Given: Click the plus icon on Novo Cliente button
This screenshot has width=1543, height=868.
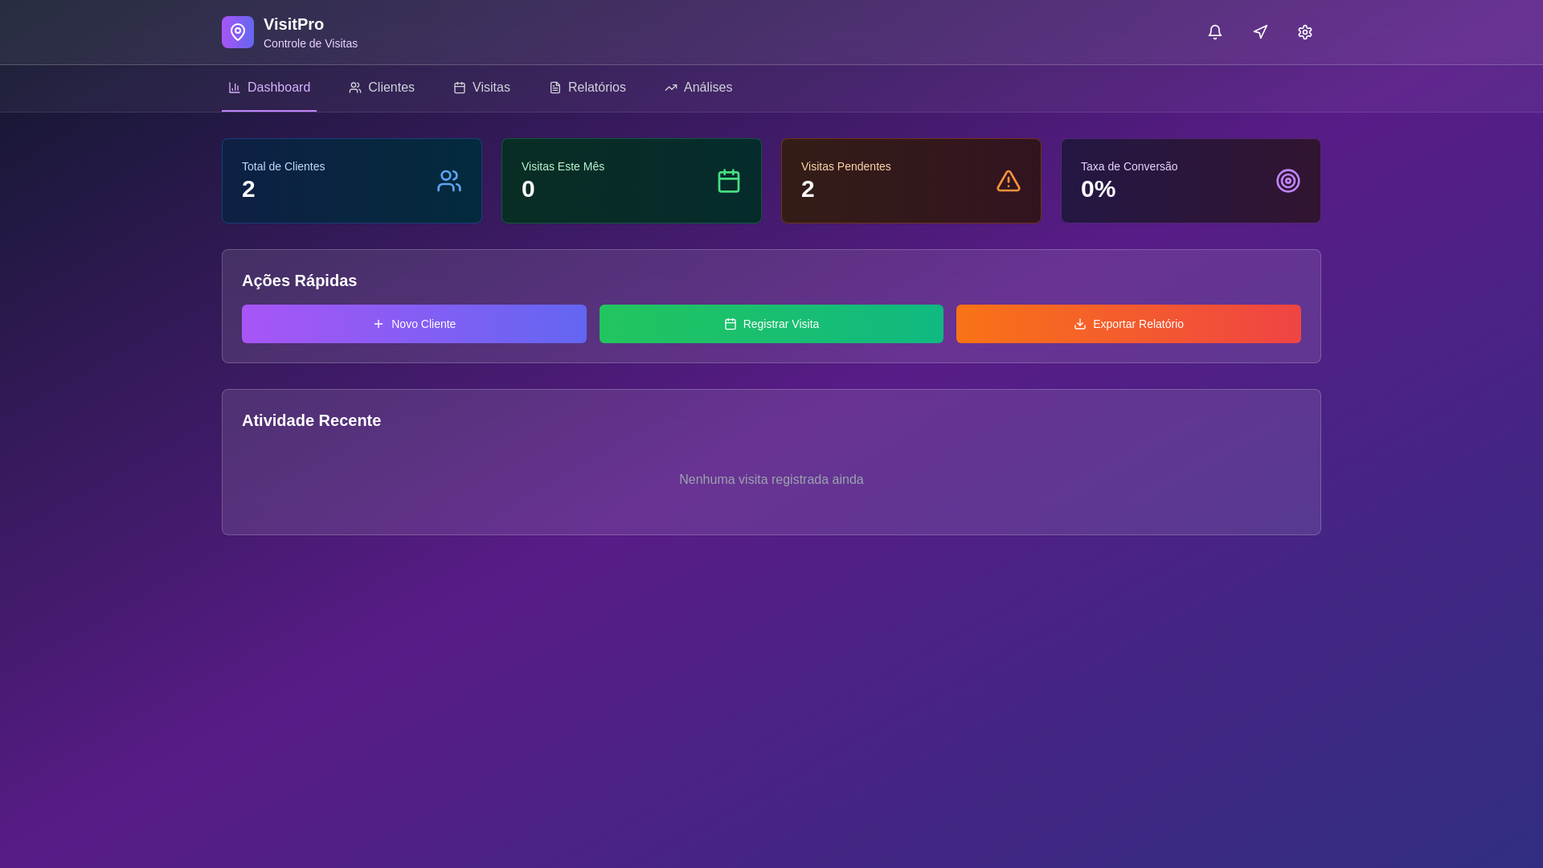Looking at the screenshot, I should (379, 324).
